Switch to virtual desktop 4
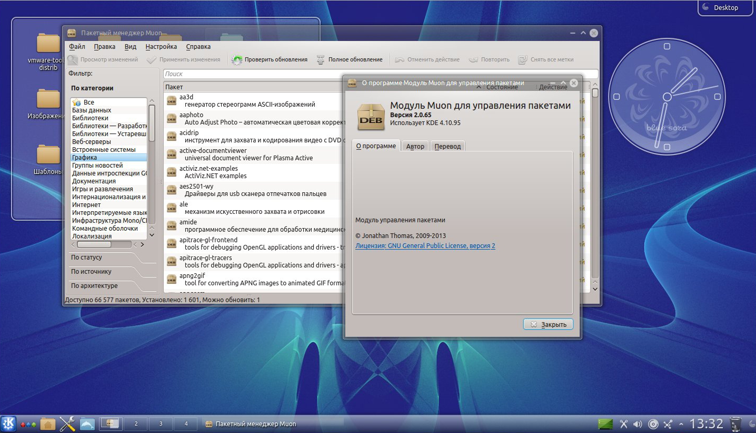The width and height of the screenshot is (756, 433). coord(186,424)
